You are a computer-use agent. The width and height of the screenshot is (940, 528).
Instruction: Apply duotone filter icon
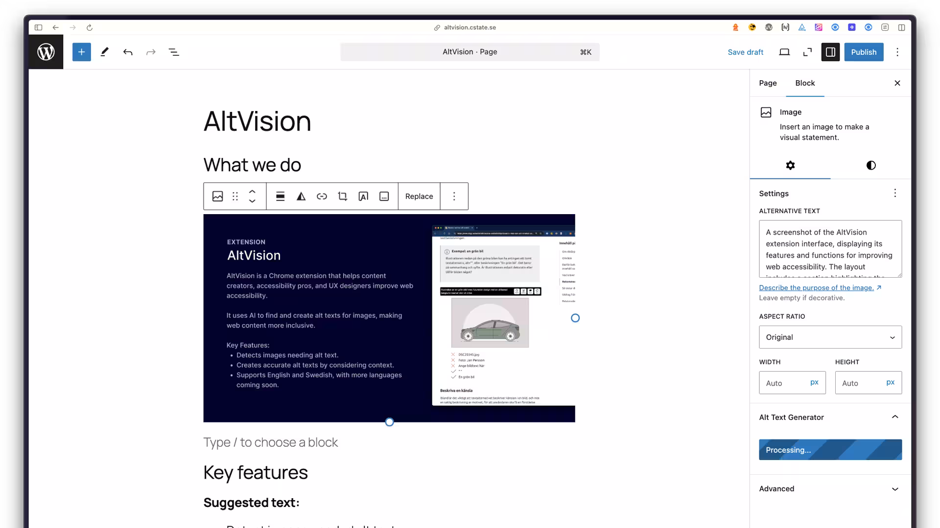(x=301, y=196)
